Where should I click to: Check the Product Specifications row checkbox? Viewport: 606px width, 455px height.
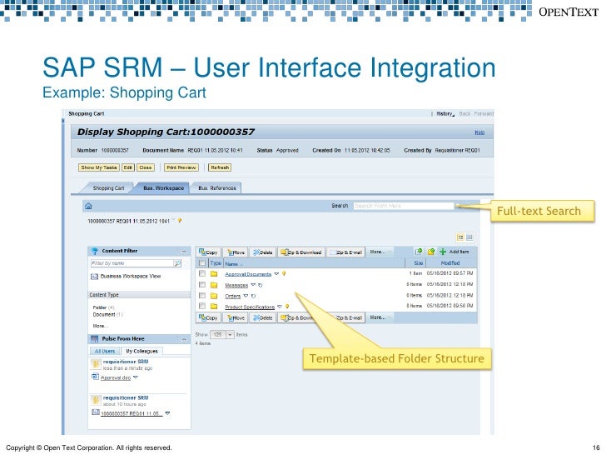coord(201,306)
